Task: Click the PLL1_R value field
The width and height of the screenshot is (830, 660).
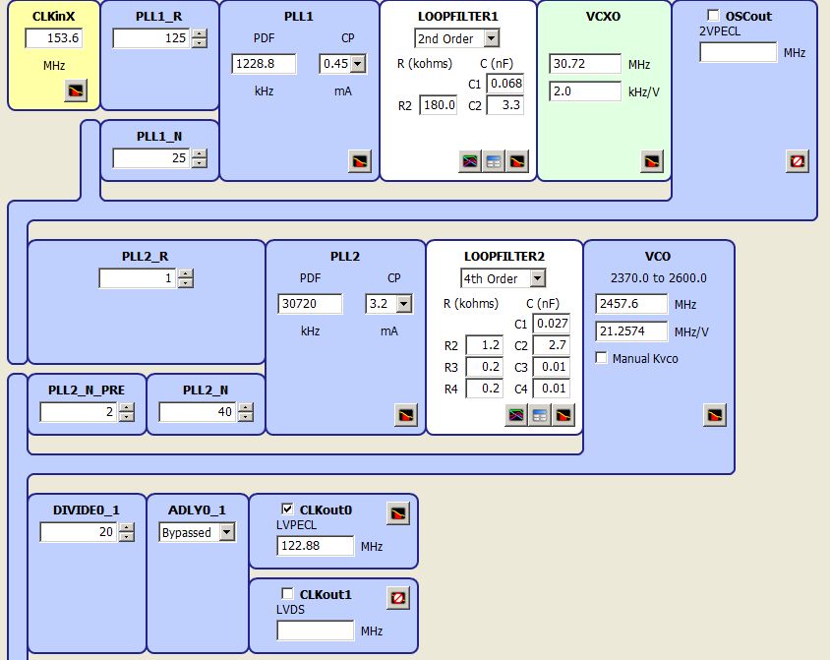Action: click(151, 38)
